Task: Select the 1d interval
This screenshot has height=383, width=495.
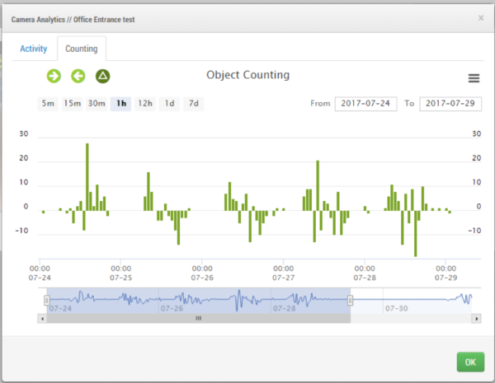Action: [x=169, y=104]
